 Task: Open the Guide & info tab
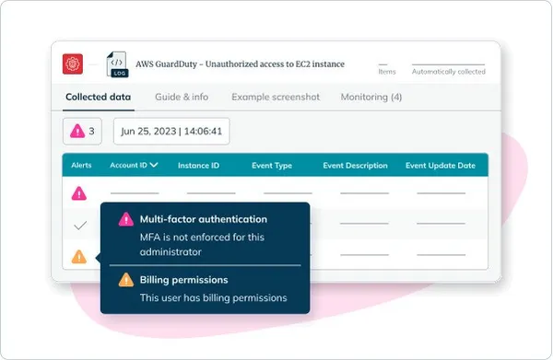click(182, 97)
